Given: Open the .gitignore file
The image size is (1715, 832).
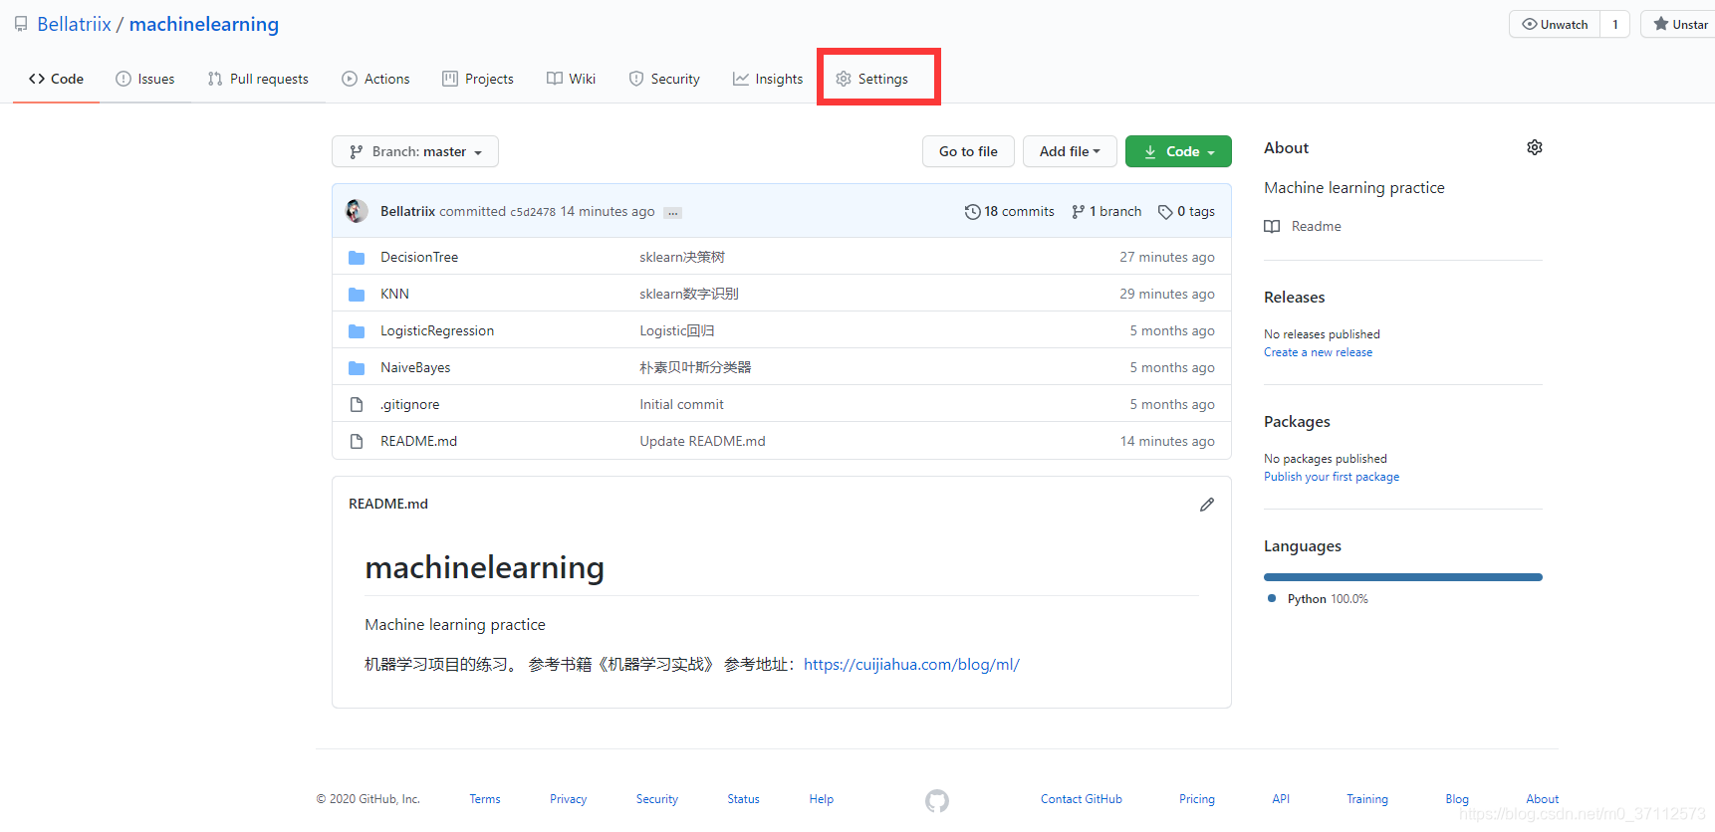Looking at the screenshot, I should (x=409, y=404).
